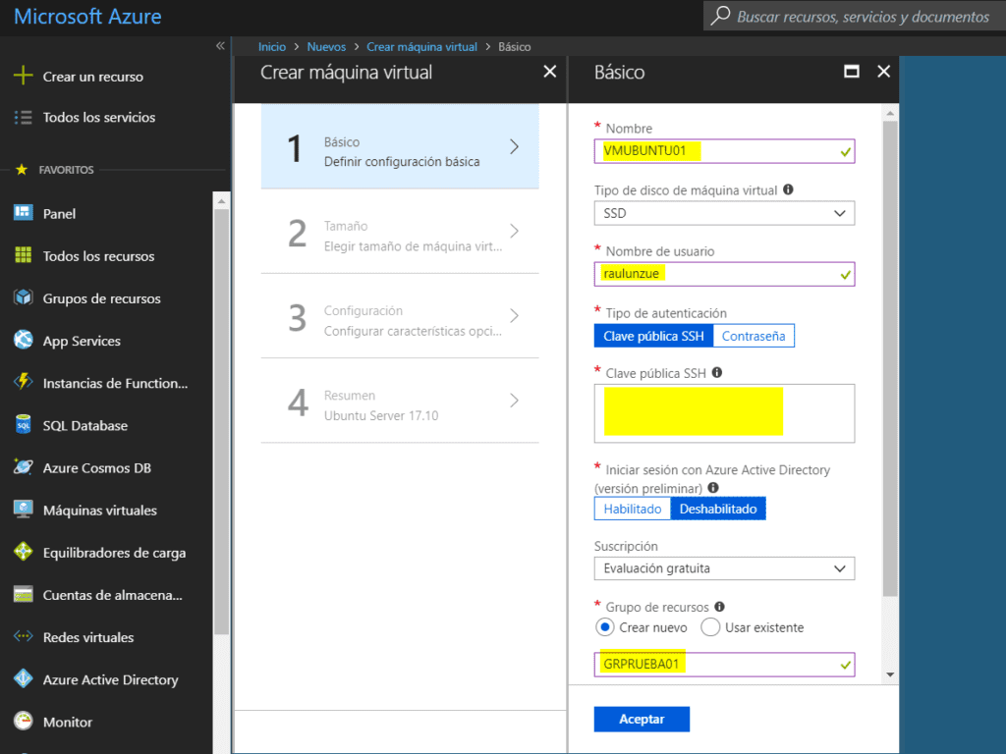Open the Suscripción dropdown
This screenshot has height=754, width=1006.
click(x=724, y=567)
